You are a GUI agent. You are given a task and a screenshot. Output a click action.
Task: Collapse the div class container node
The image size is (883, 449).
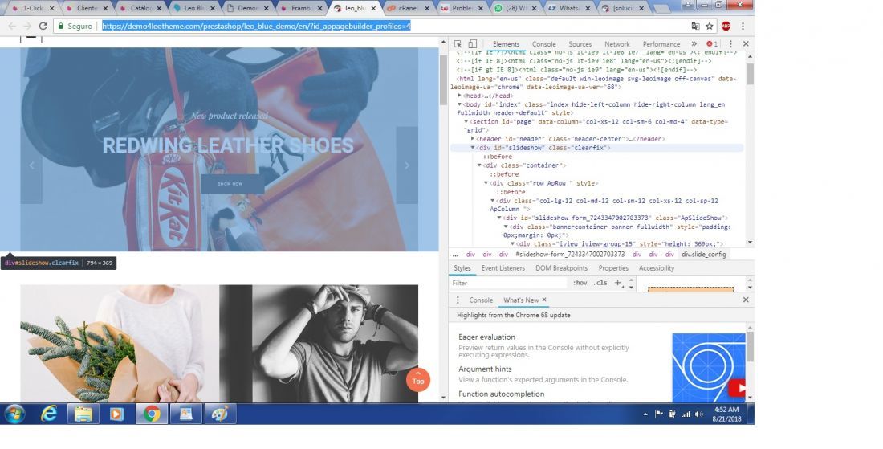click(479, 165)
